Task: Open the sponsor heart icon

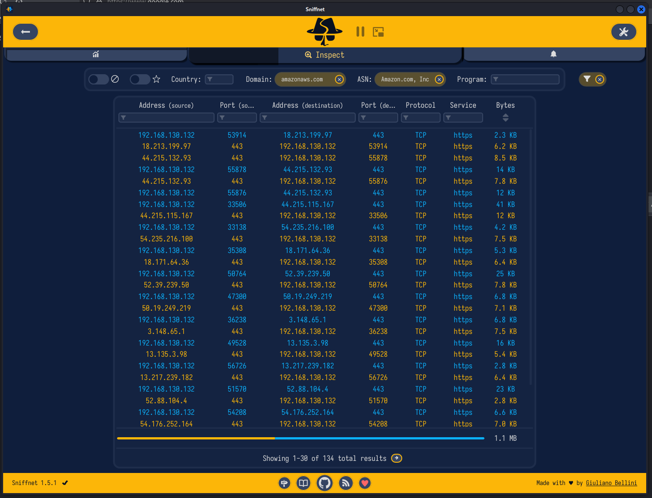Action: [x=365, y=483]
